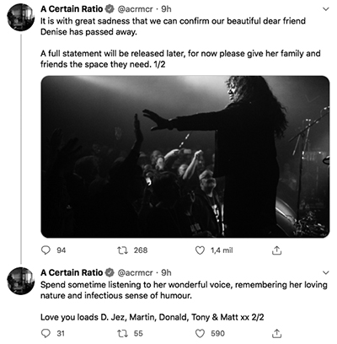The image size is (337, 344).
Task: Click the first tweet's profile avatar
Action: [x=21, y=18]
